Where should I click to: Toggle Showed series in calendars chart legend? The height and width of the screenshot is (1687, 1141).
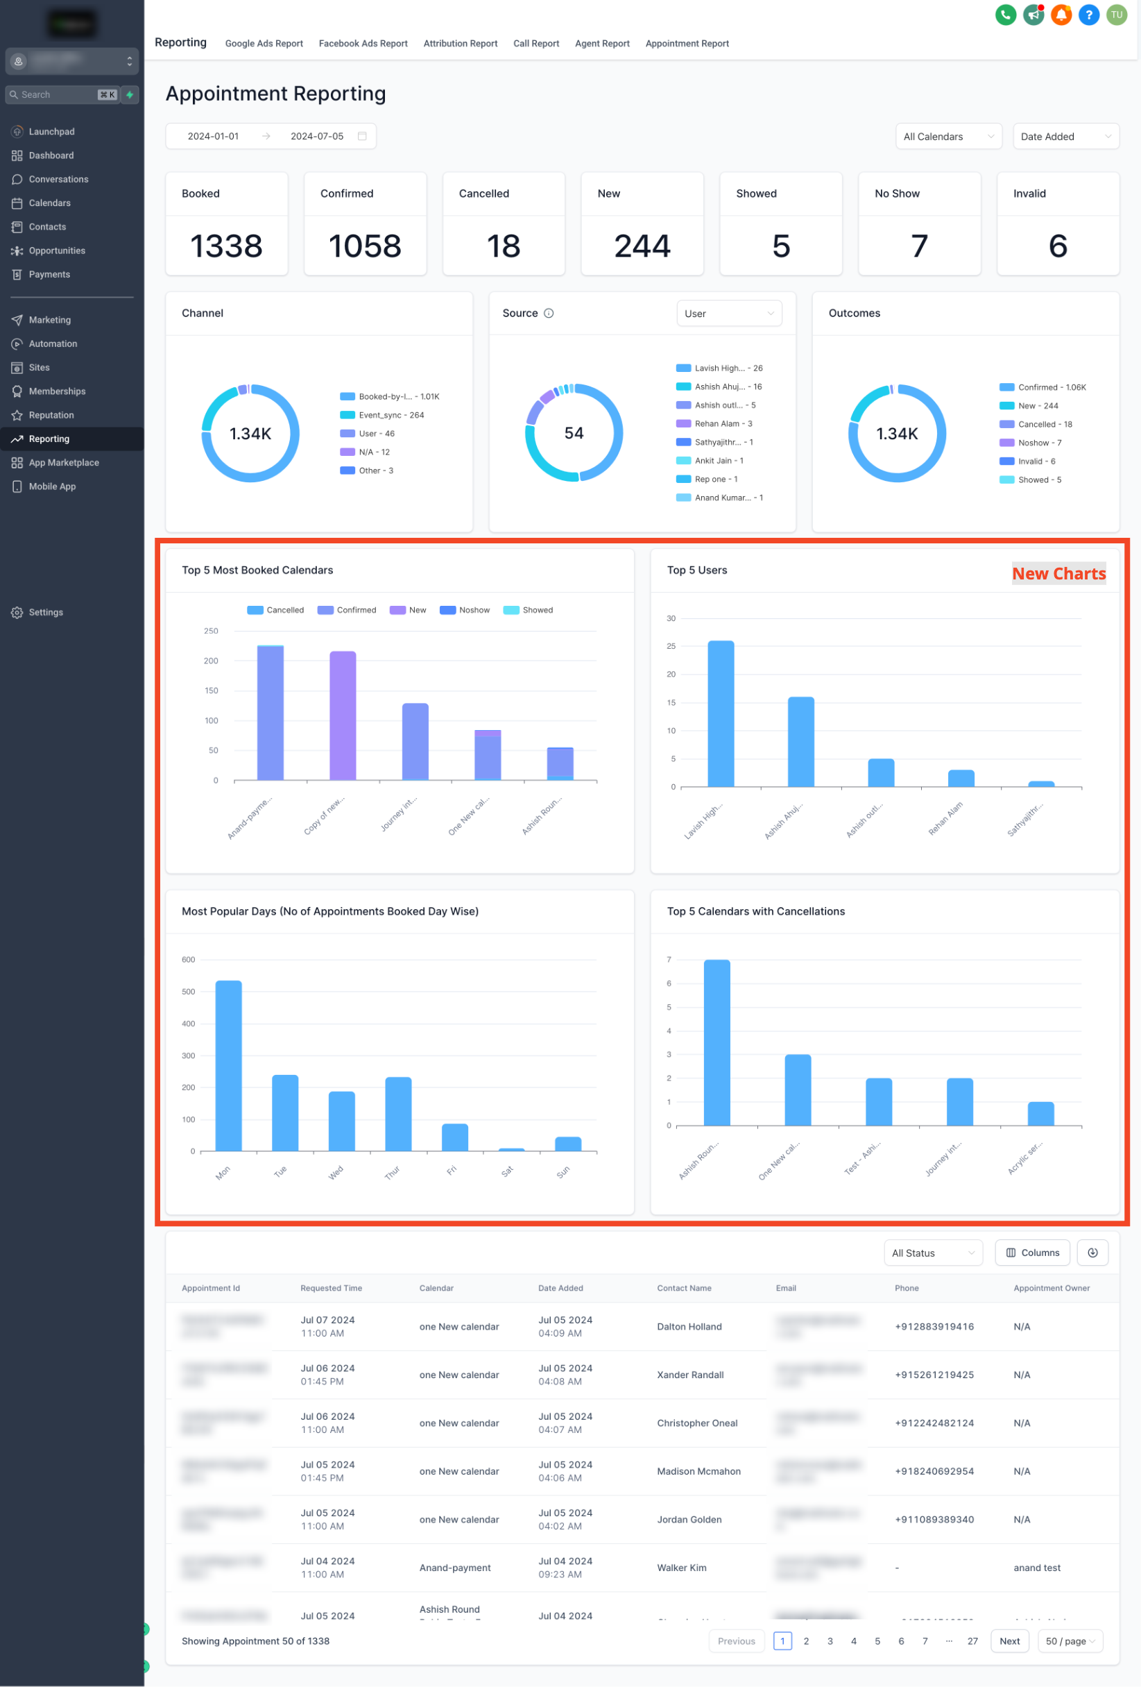pos(528,611)
